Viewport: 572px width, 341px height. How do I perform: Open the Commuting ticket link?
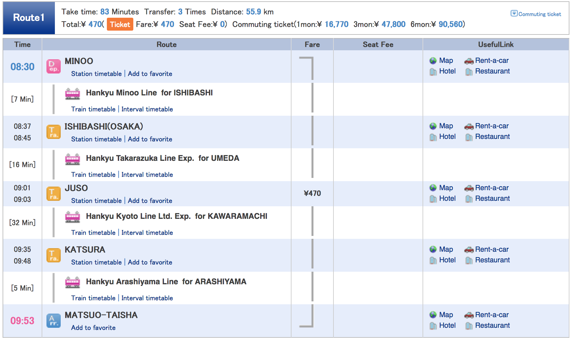[540, 14]
